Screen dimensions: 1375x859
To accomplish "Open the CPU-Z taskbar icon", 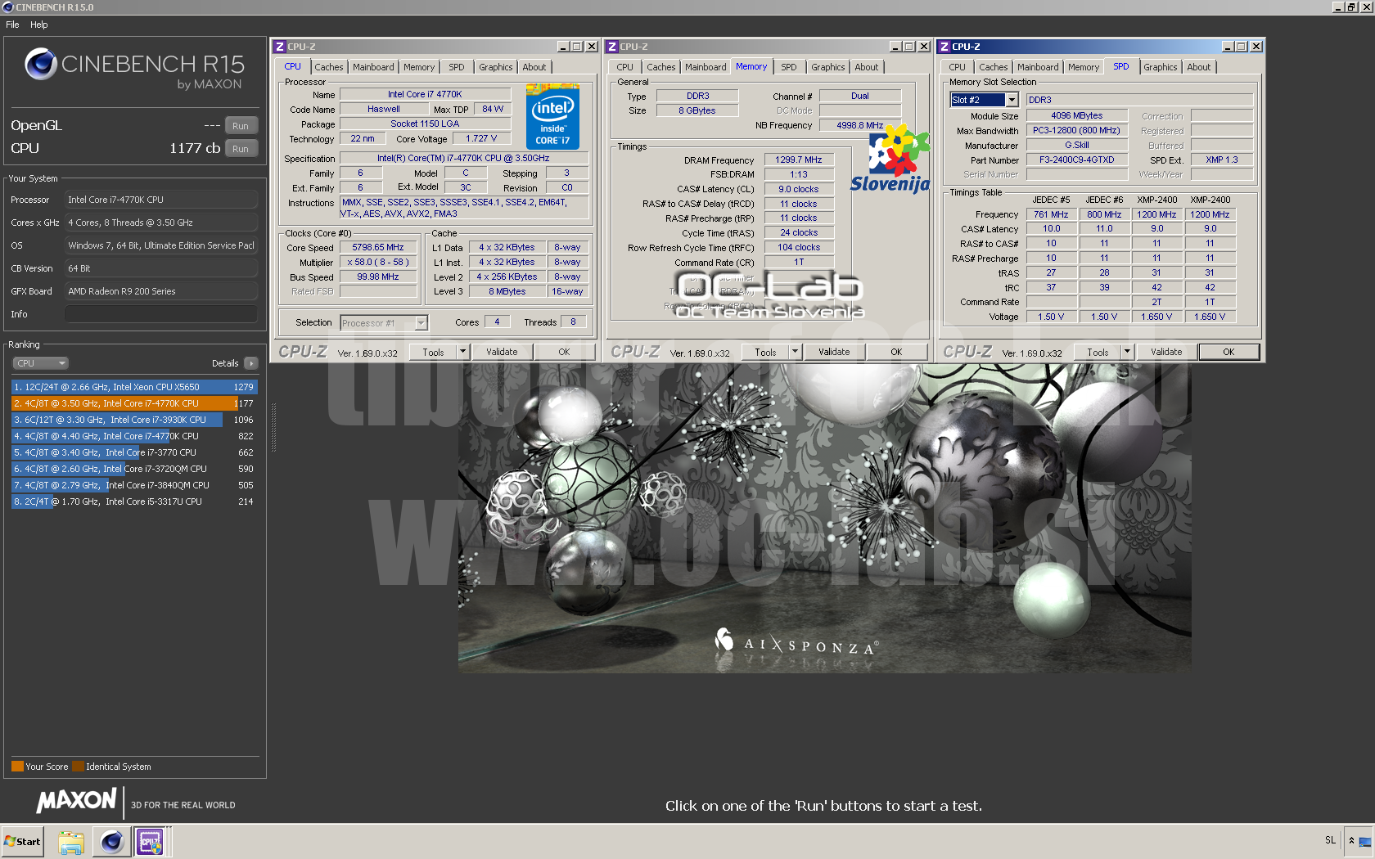I will pyautogui.click(x=150, y=842).
